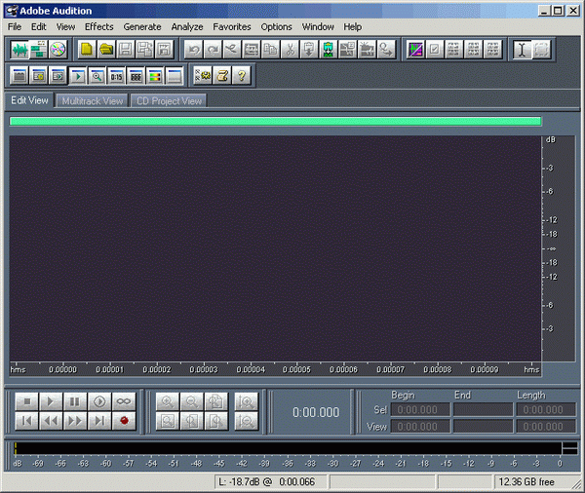
Task: Click the Go to Beginning transport button
Action: (27, 421)
